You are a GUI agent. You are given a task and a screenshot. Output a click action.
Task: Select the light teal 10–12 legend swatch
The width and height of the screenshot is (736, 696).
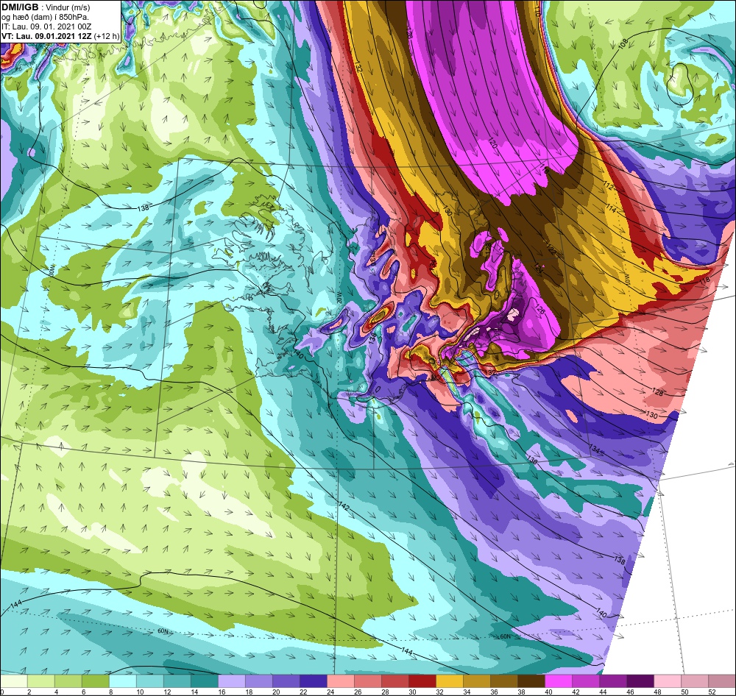pyautogui.click(x=150, y=681)
